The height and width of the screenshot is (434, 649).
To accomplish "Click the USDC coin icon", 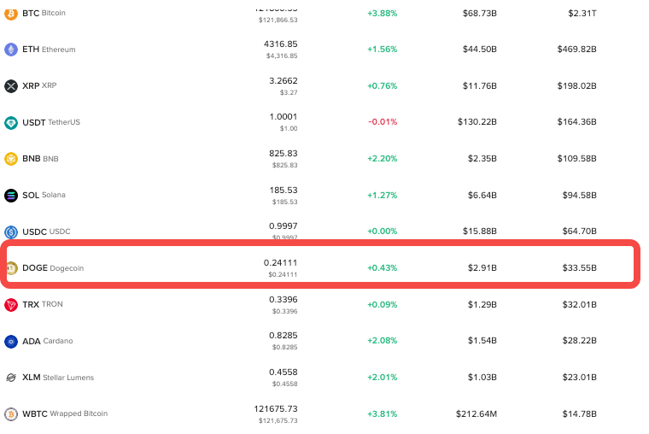I will point(11,232).
